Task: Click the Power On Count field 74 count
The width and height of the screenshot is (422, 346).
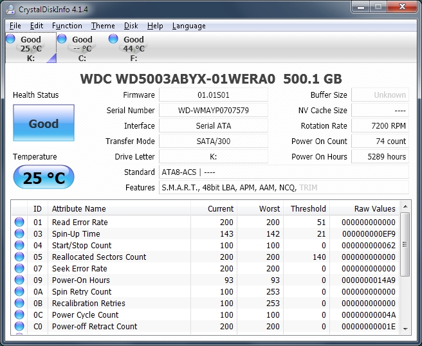Action: coord(380,141)
